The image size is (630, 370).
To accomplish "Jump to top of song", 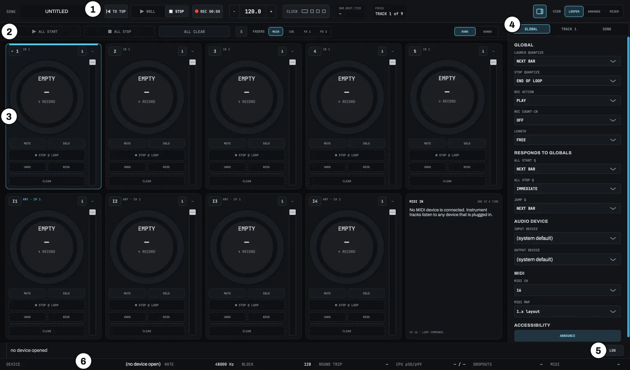I will [x=116, y=11].
